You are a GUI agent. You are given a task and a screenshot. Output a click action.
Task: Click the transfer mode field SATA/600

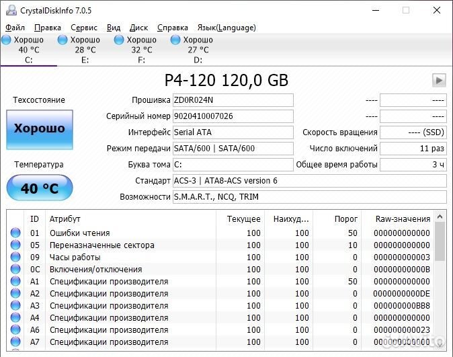(233, 149)
